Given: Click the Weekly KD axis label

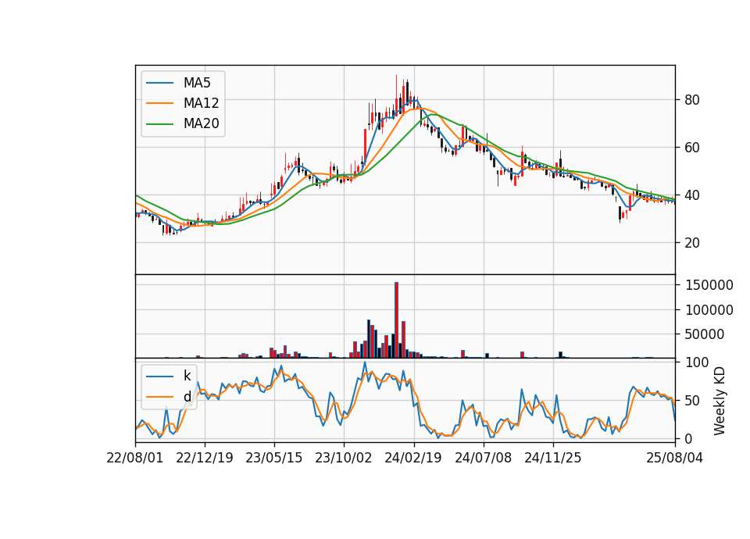Looking at the screenshot, I should (720, 401).
